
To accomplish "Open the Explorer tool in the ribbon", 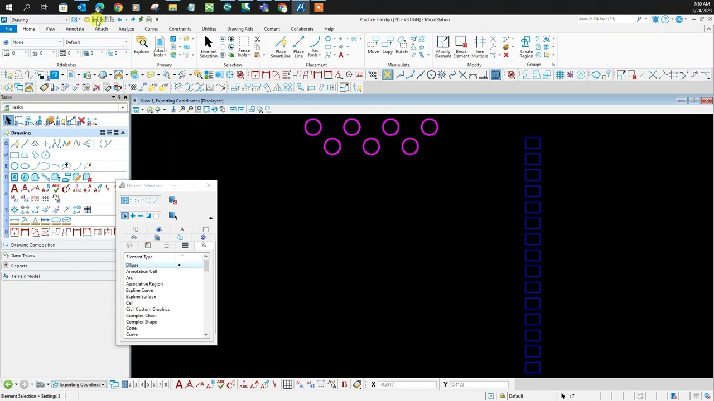I will coord(142,46).
